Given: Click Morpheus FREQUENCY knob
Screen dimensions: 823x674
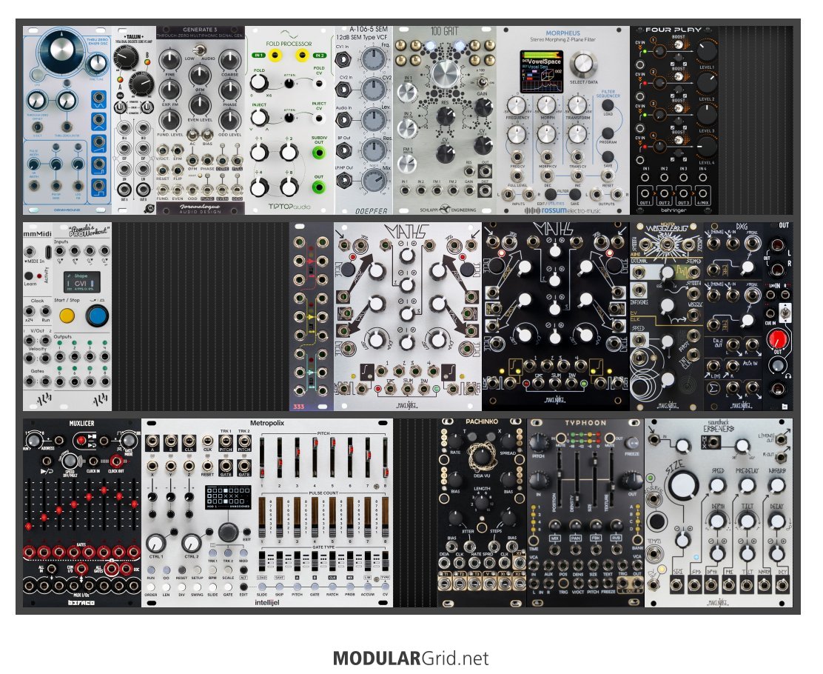Looking at the screenshot, I should click(516, 105).
